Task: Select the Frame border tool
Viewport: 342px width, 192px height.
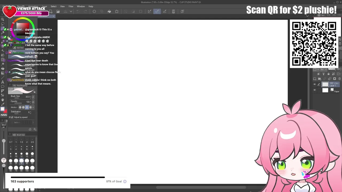Action: (3, 91)
